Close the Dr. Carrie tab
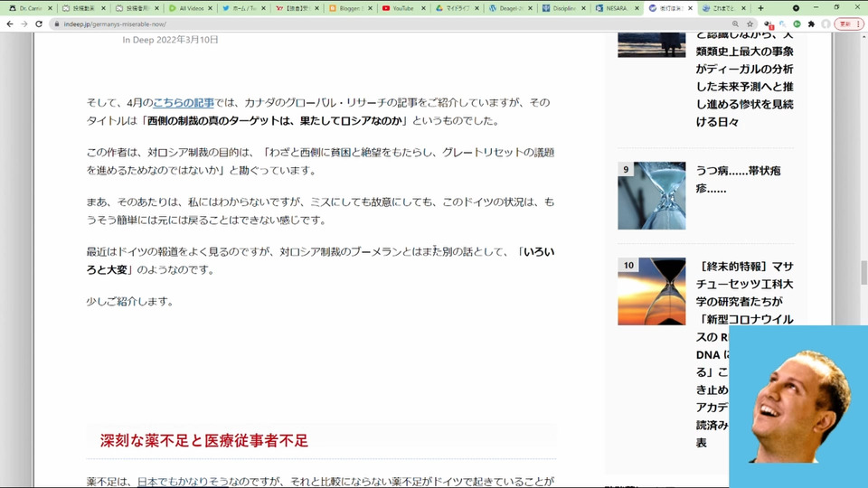This screenshot has width=868, height=488. pyautogui.click(x=49, y=8)
